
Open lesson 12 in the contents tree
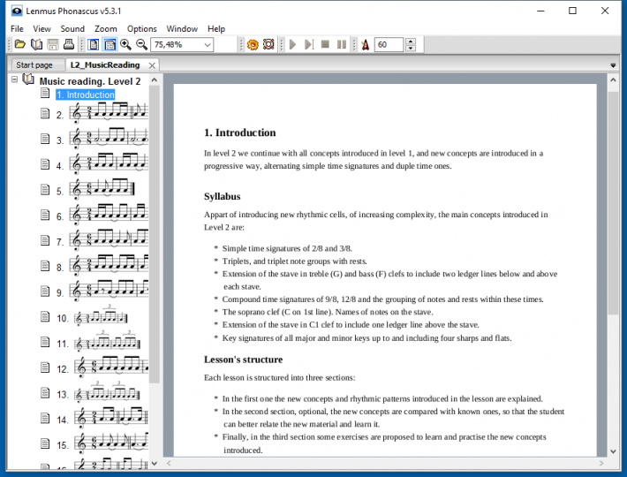(102, 367)
